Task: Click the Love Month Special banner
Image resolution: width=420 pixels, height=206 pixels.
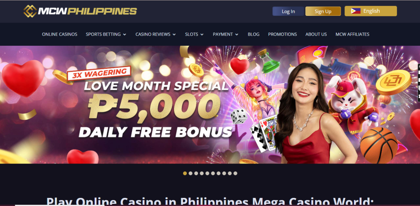Action: 209,104
